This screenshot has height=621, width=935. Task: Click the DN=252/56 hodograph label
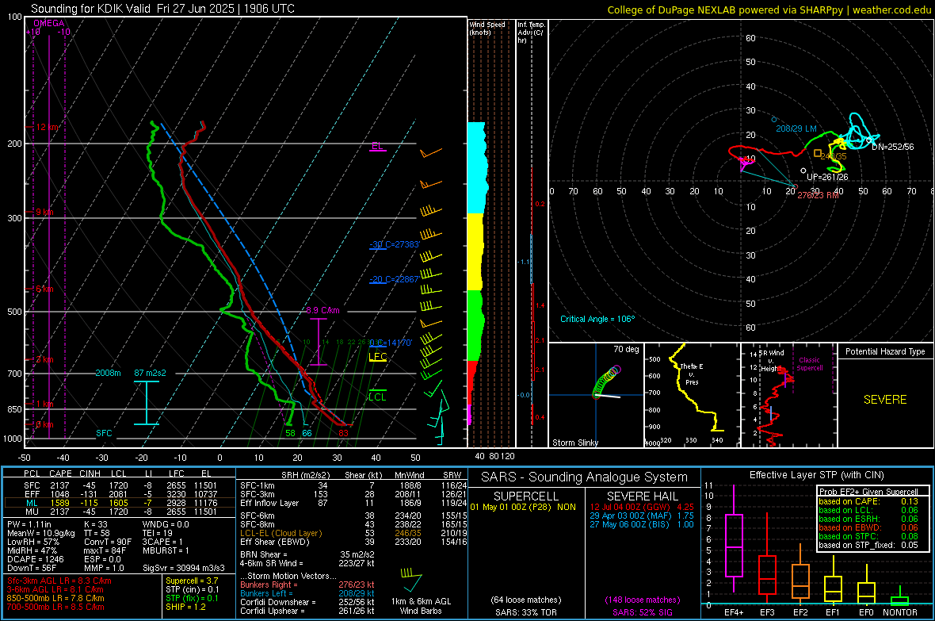[893, 146]
